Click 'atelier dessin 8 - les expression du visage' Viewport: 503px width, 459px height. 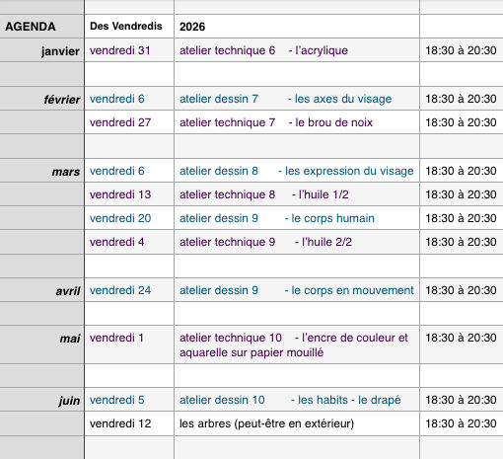297,171
